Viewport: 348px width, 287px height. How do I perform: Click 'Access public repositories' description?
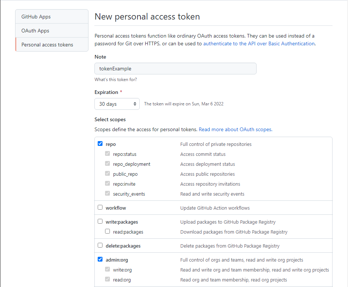click(x=207, y=174)
